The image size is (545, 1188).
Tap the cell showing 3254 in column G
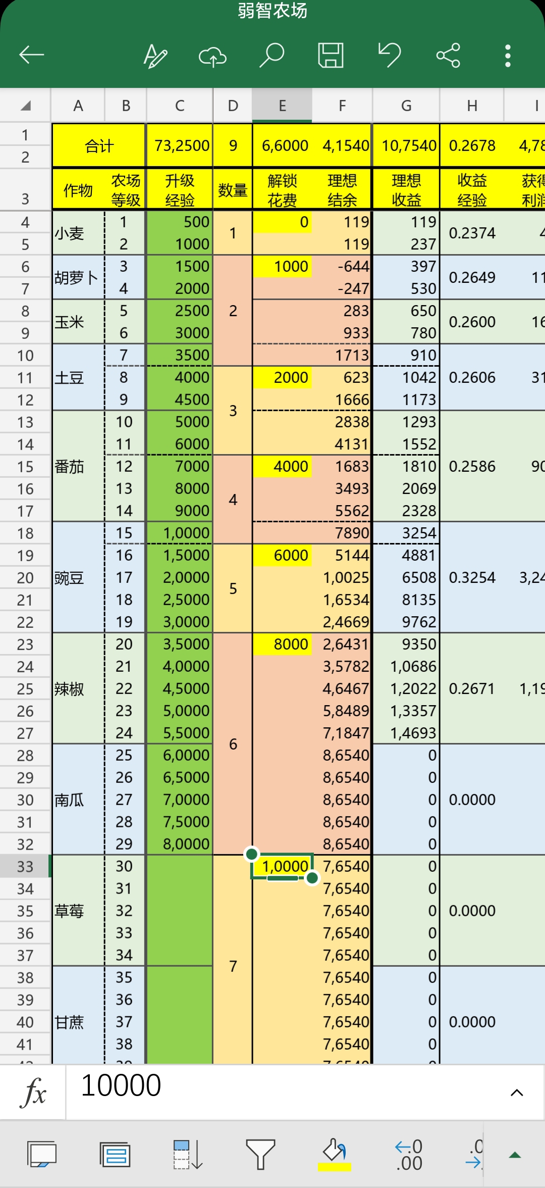pyautogui.click(x=406, y=533)
